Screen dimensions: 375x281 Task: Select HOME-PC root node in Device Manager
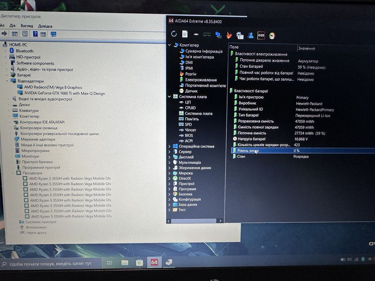18,45
